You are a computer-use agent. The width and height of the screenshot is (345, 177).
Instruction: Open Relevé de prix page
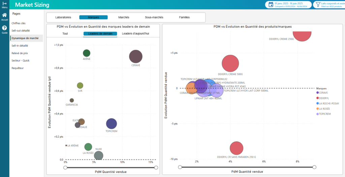(20, 53)
